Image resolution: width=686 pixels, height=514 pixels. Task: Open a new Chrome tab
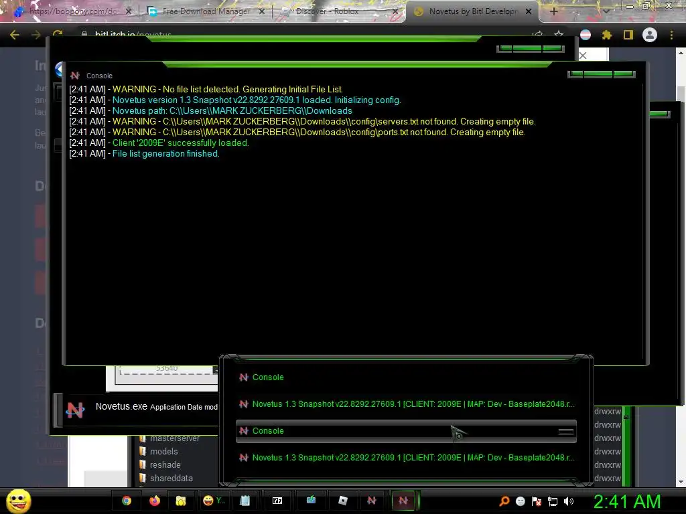tap(553, 11)
